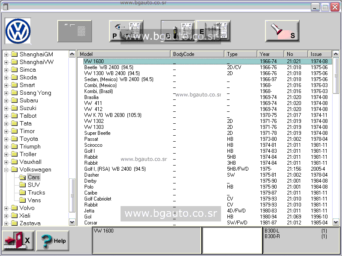Click the model list scroll up arrow
The height and width of the screenshot is (256, 342).
point(336,54)
